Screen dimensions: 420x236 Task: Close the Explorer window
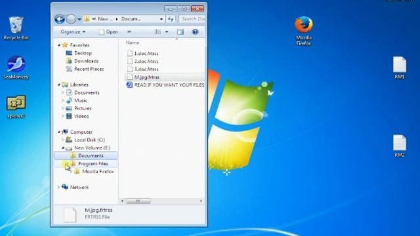(198, 9)
